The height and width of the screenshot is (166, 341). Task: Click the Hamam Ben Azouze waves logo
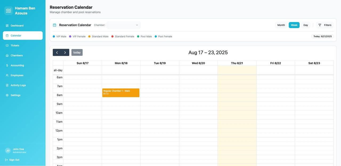click(x=9, y=11)
